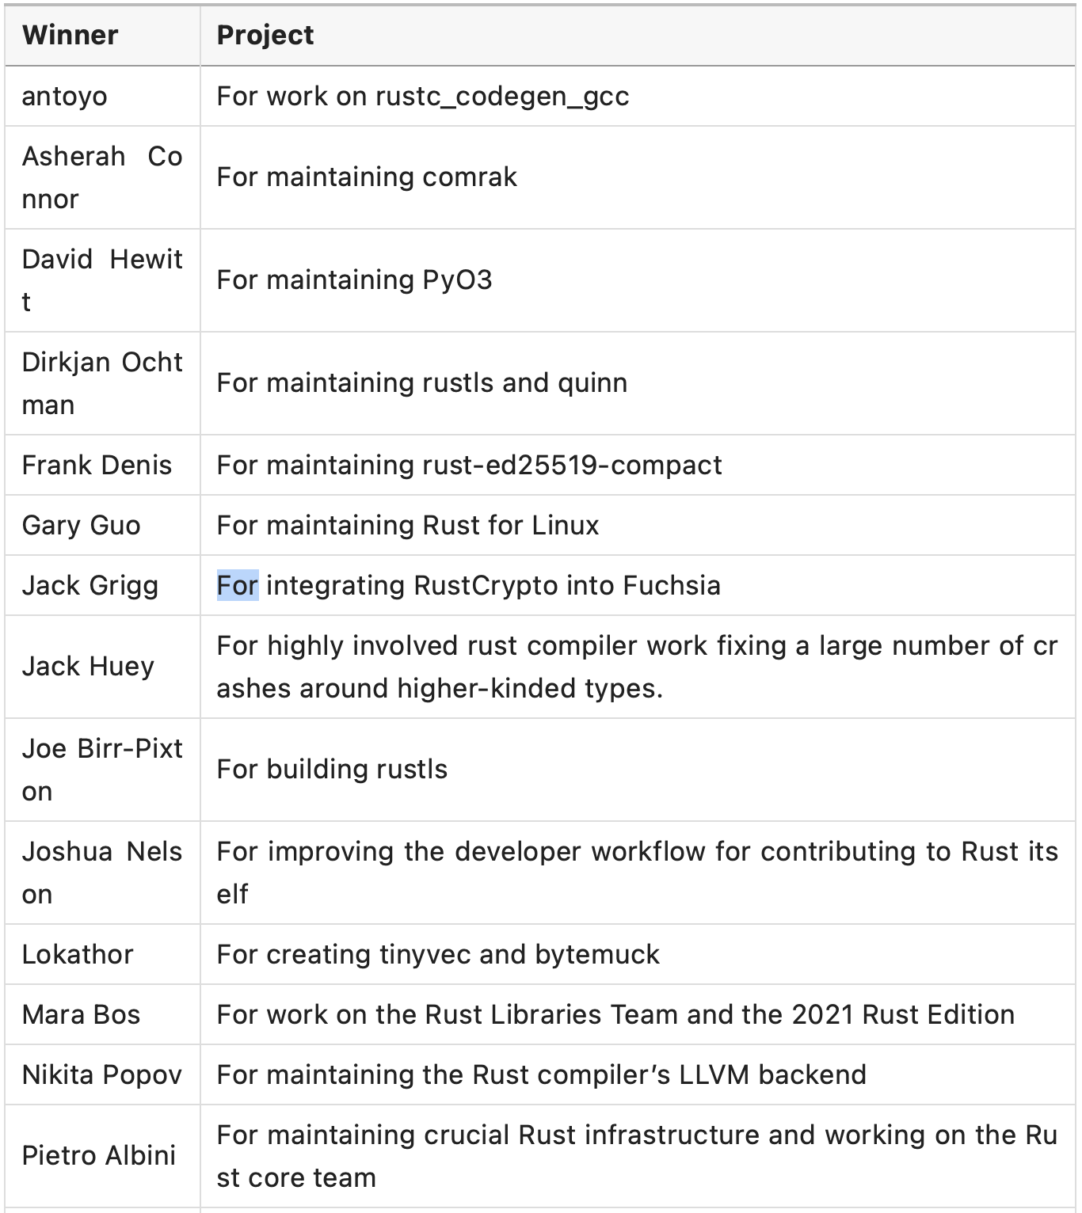The image size is (1082, 1213).
Task: Click the Pietro Albini winner cell
Action: tap(98, 1156)
